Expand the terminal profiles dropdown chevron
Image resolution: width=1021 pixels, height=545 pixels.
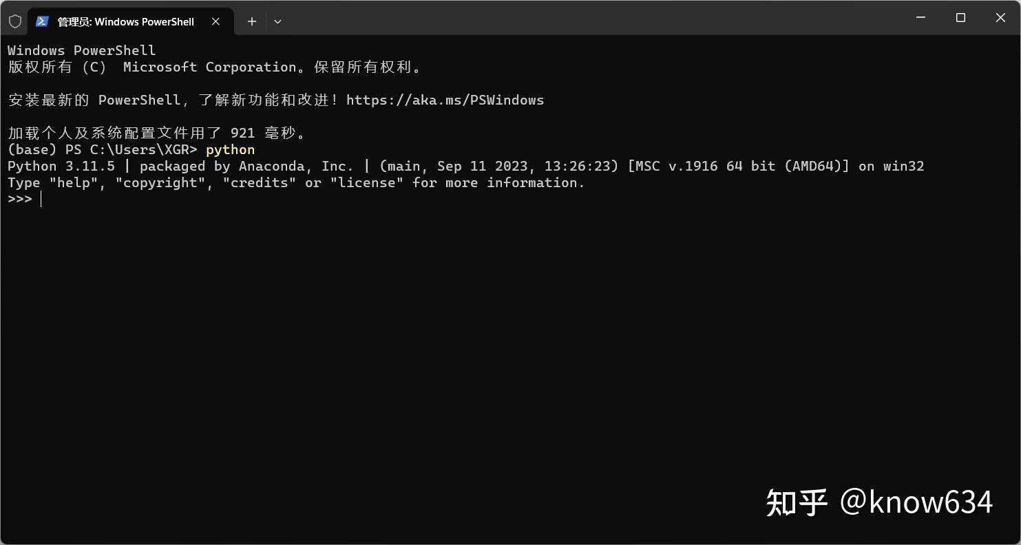tap(277, 21)
